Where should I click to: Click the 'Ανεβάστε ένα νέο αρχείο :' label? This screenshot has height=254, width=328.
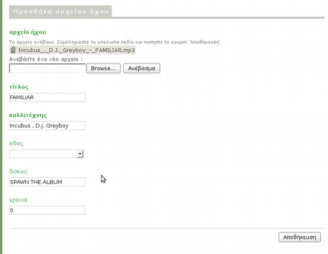(46, 59)
